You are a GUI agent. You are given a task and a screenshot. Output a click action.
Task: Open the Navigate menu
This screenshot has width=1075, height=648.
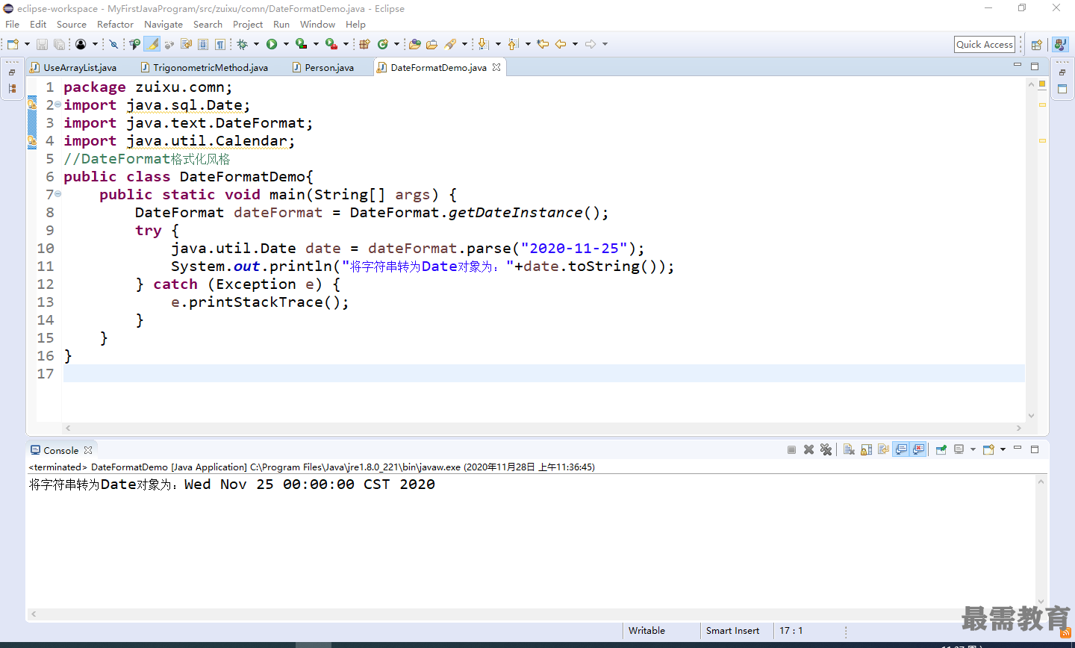163,24
